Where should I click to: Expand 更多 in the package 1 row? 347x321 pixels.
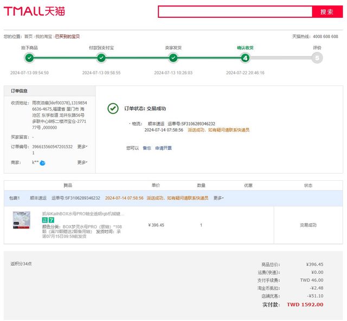click(219, 198)
